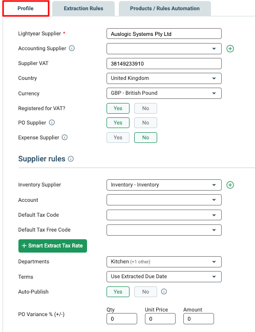Switch to the Extraction Rules tab

click(x=83, y=9)
